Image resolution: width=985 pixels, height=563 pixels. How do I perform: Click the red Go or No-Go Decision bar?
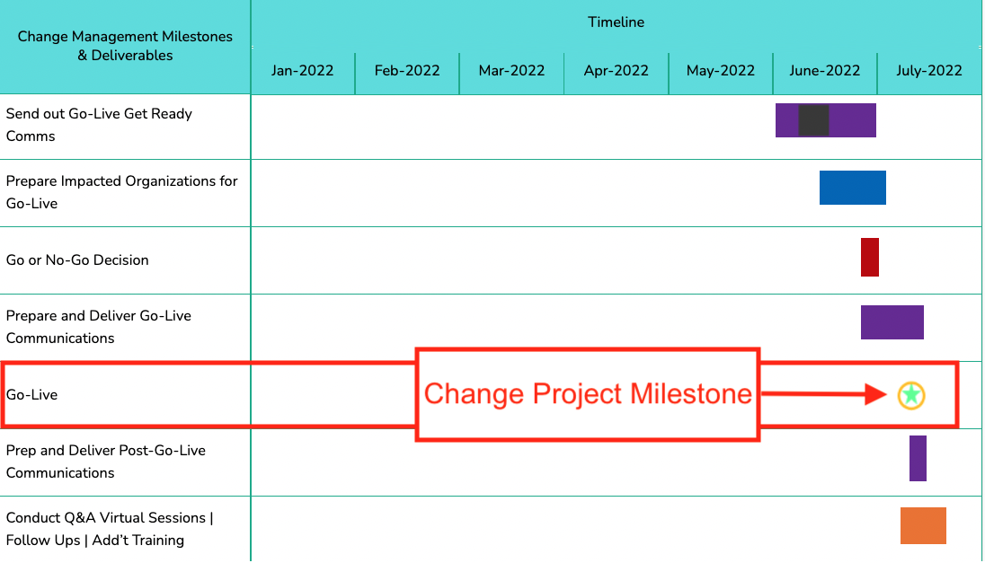[869, 257]
